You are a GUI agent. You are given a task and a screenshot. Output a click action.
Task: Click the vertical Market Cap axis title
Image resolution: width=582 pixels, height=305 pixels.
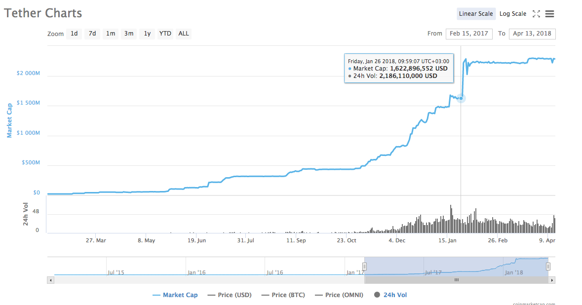click(x=10, y=120)
